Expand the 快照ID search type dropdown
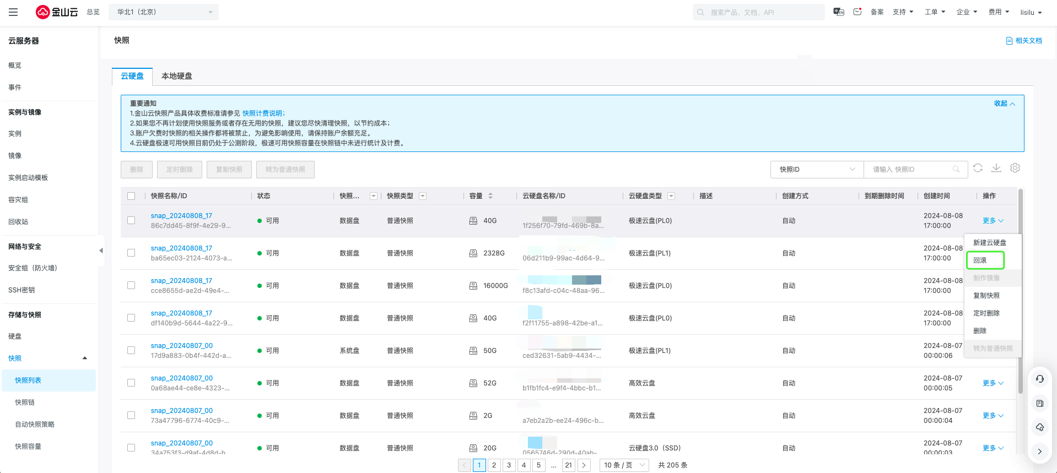Screen dimensions: 1057x473 click(817, 170)
